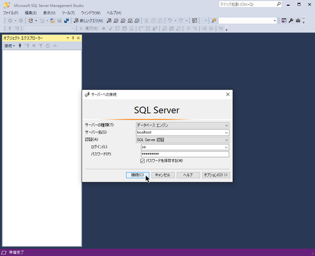
Task: Click the XMLA query icon
Action: pos(130,20)
